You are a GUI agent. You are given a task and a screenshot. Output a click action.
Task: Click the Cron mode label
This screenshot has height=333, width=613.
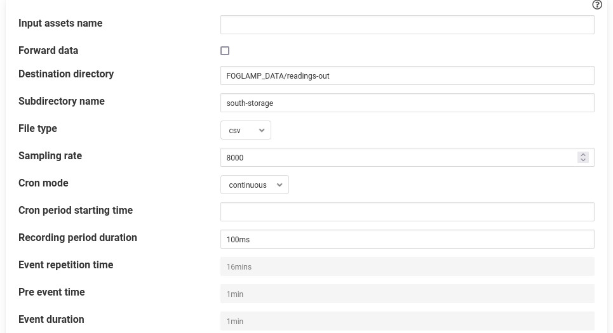tap(43, 183)
